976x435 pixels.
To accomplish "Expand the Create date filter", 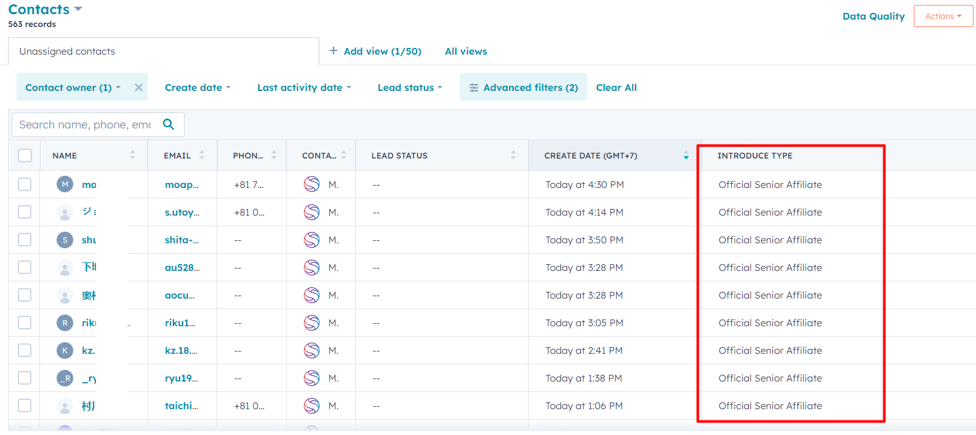I will 197,88.
